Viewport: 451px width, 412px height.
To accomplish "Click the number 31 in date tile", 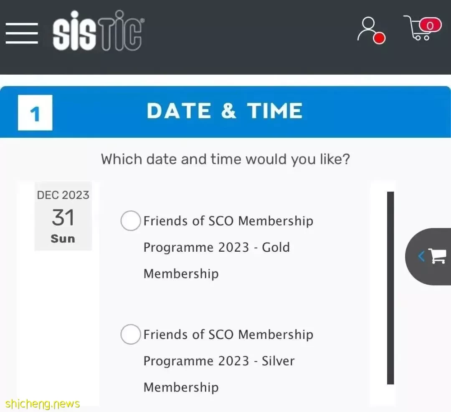I will (63, 217).
